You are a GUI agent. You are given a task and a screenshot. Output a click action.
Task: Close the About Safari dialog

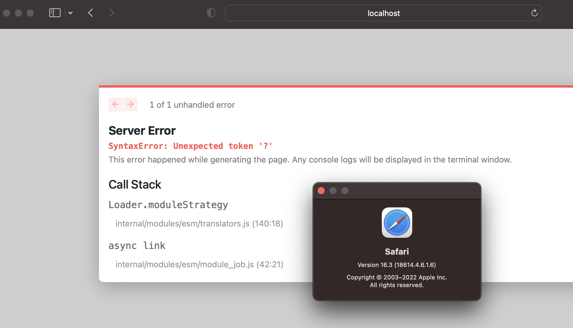coord(321,191)
